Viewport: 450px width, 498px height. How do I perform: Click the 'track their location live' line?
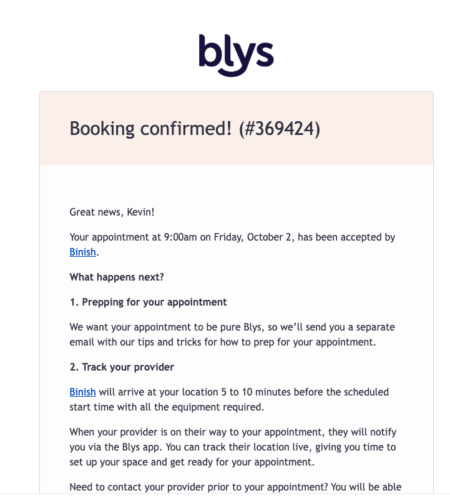(233, 447)
